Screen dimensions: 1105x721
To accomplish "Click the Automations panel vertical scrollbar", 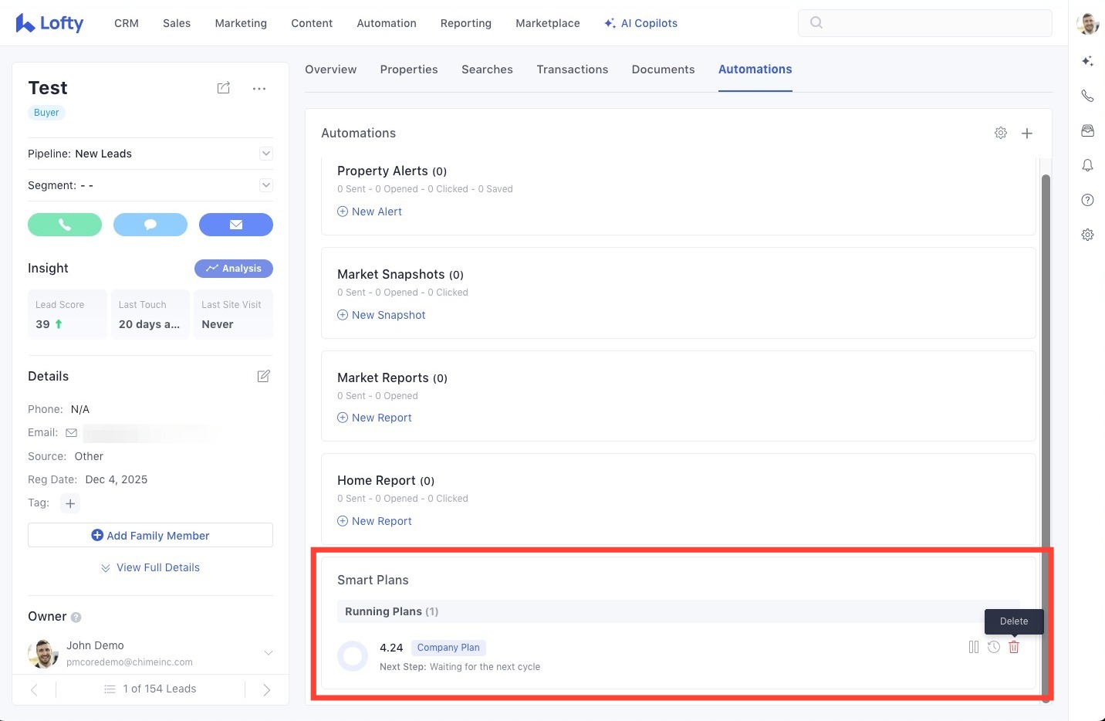I will (x=1046, y=386).
